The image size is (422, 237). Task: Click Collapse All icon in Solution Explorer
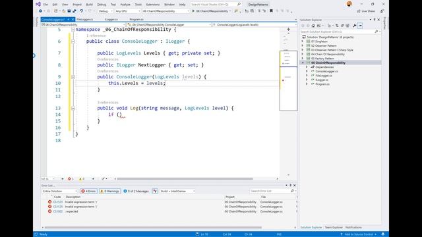[x=342, y=26]
